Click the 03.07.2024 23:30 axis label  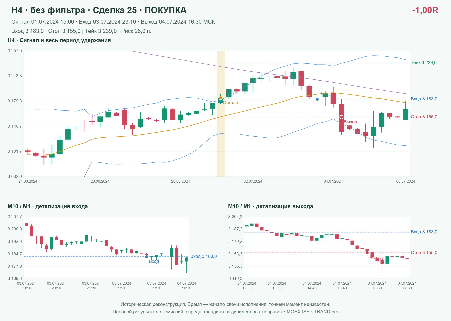[157, 286]
